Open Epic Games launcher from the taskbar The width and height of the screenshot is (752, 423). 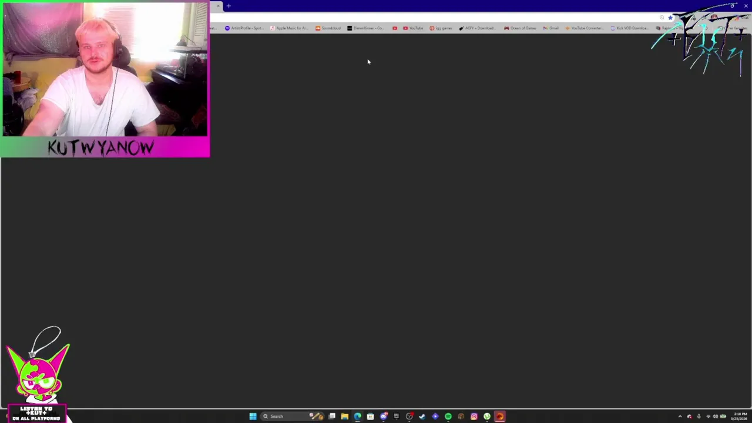coord(397,417)
